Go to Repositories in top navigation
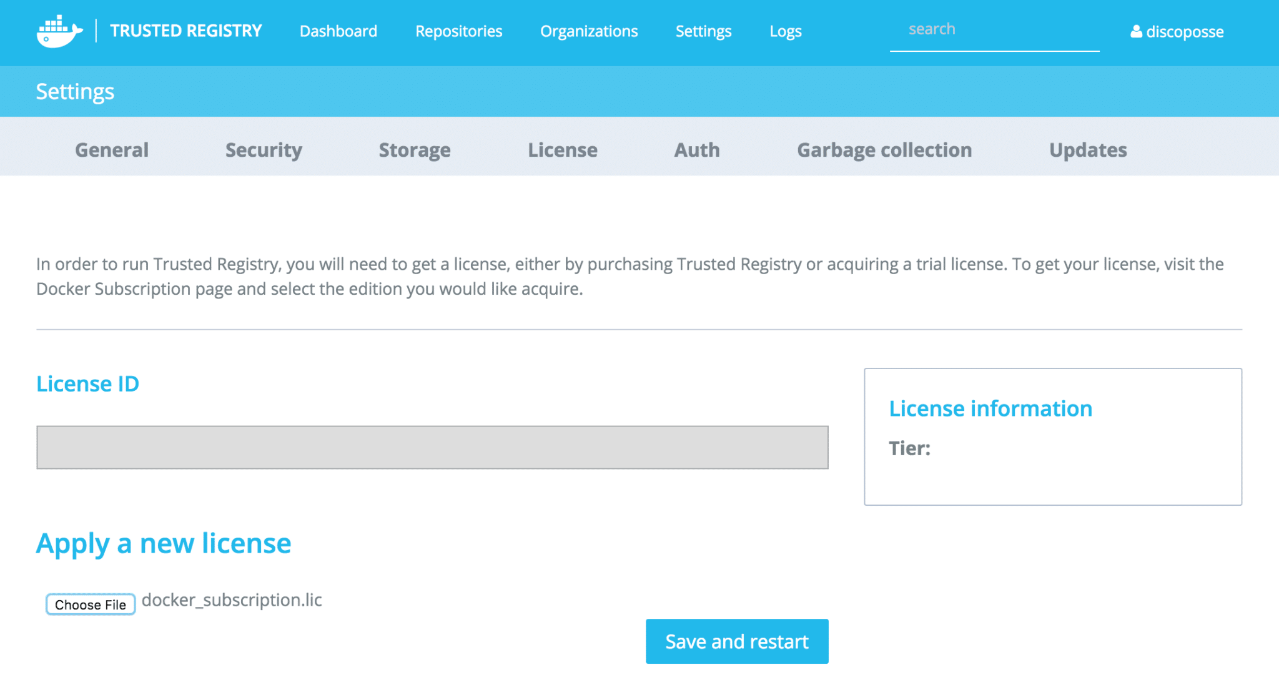The image size is (1279, 685). pyautogui.click(x=458, y=31)
